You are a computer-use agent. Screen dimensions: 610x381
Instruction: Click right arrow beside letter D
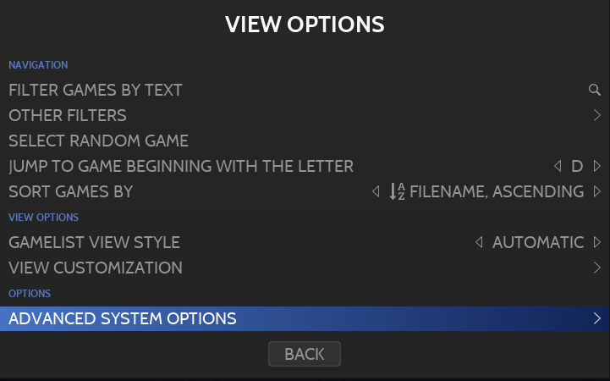click(596, 166)
